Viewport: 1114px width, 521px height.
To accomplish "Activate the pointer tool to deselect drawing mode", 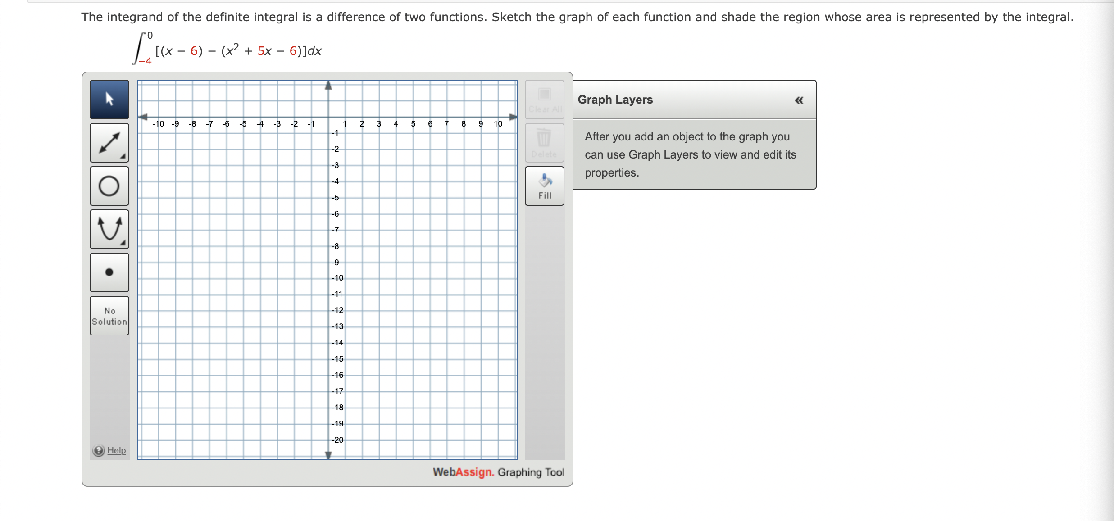I will 109,99.
